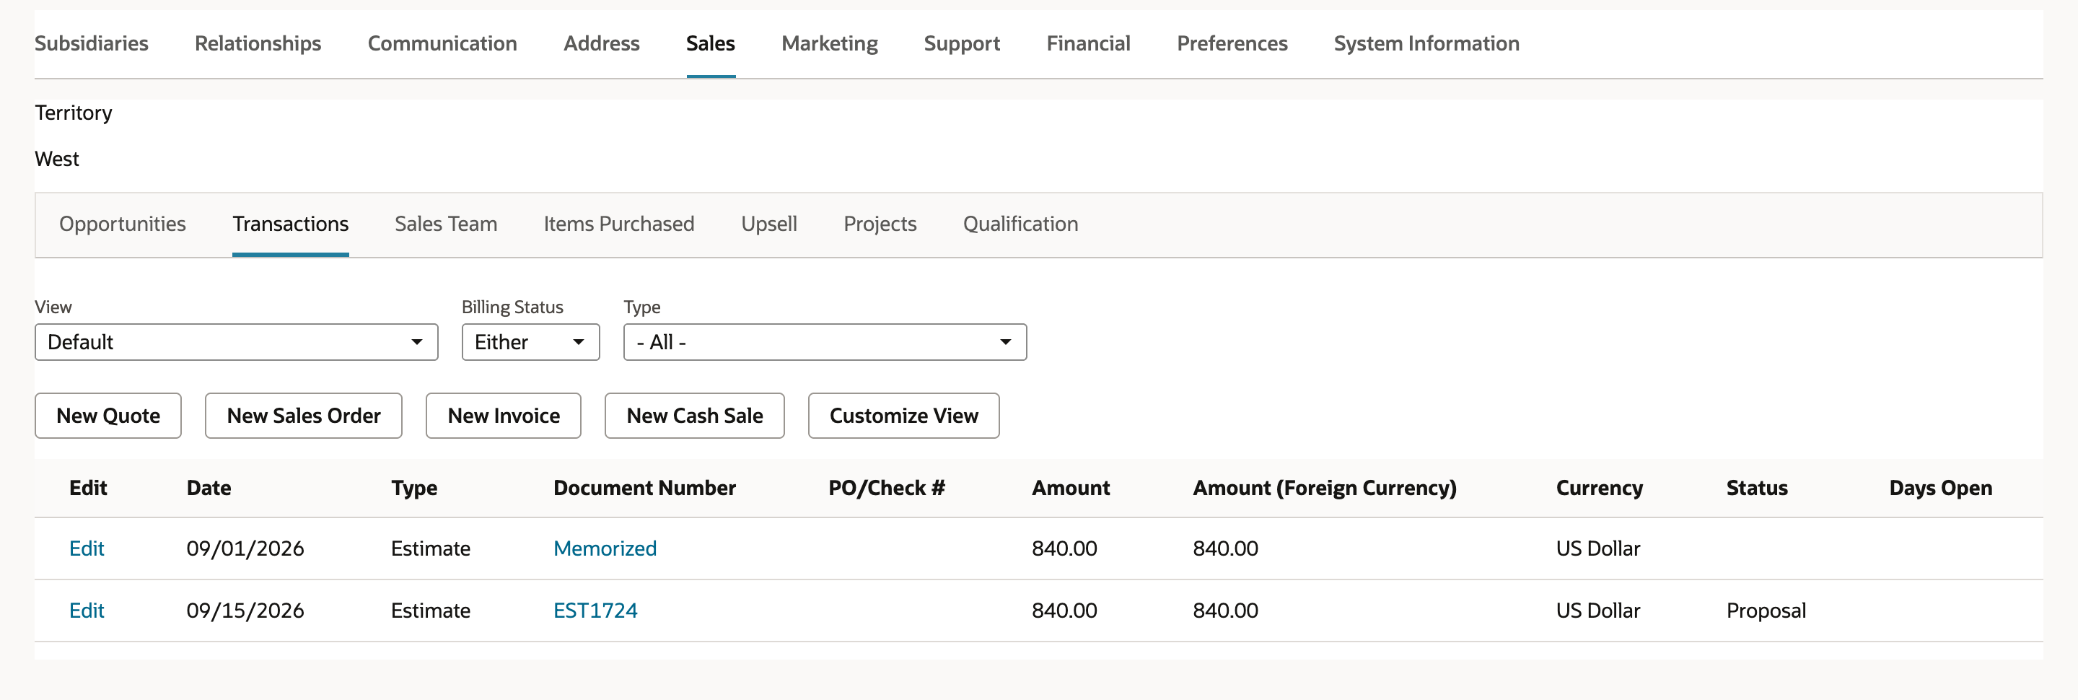This screenshot has height=700, width=2078.
Task: Click the PO/Check # column header
Action: click(887, 489)
